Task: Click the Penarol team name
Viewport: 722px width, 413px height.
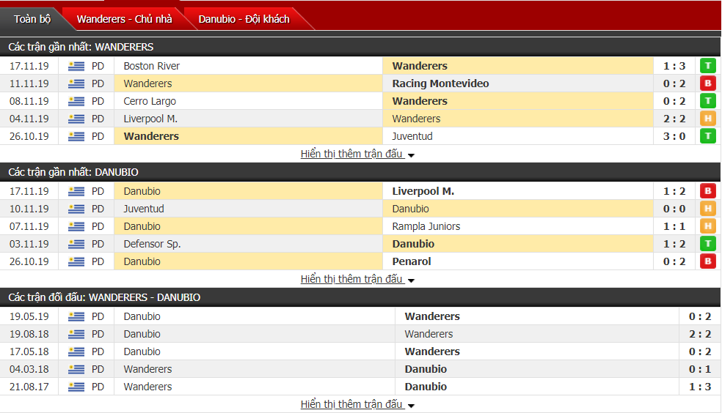Action: (x=412, y=261)
